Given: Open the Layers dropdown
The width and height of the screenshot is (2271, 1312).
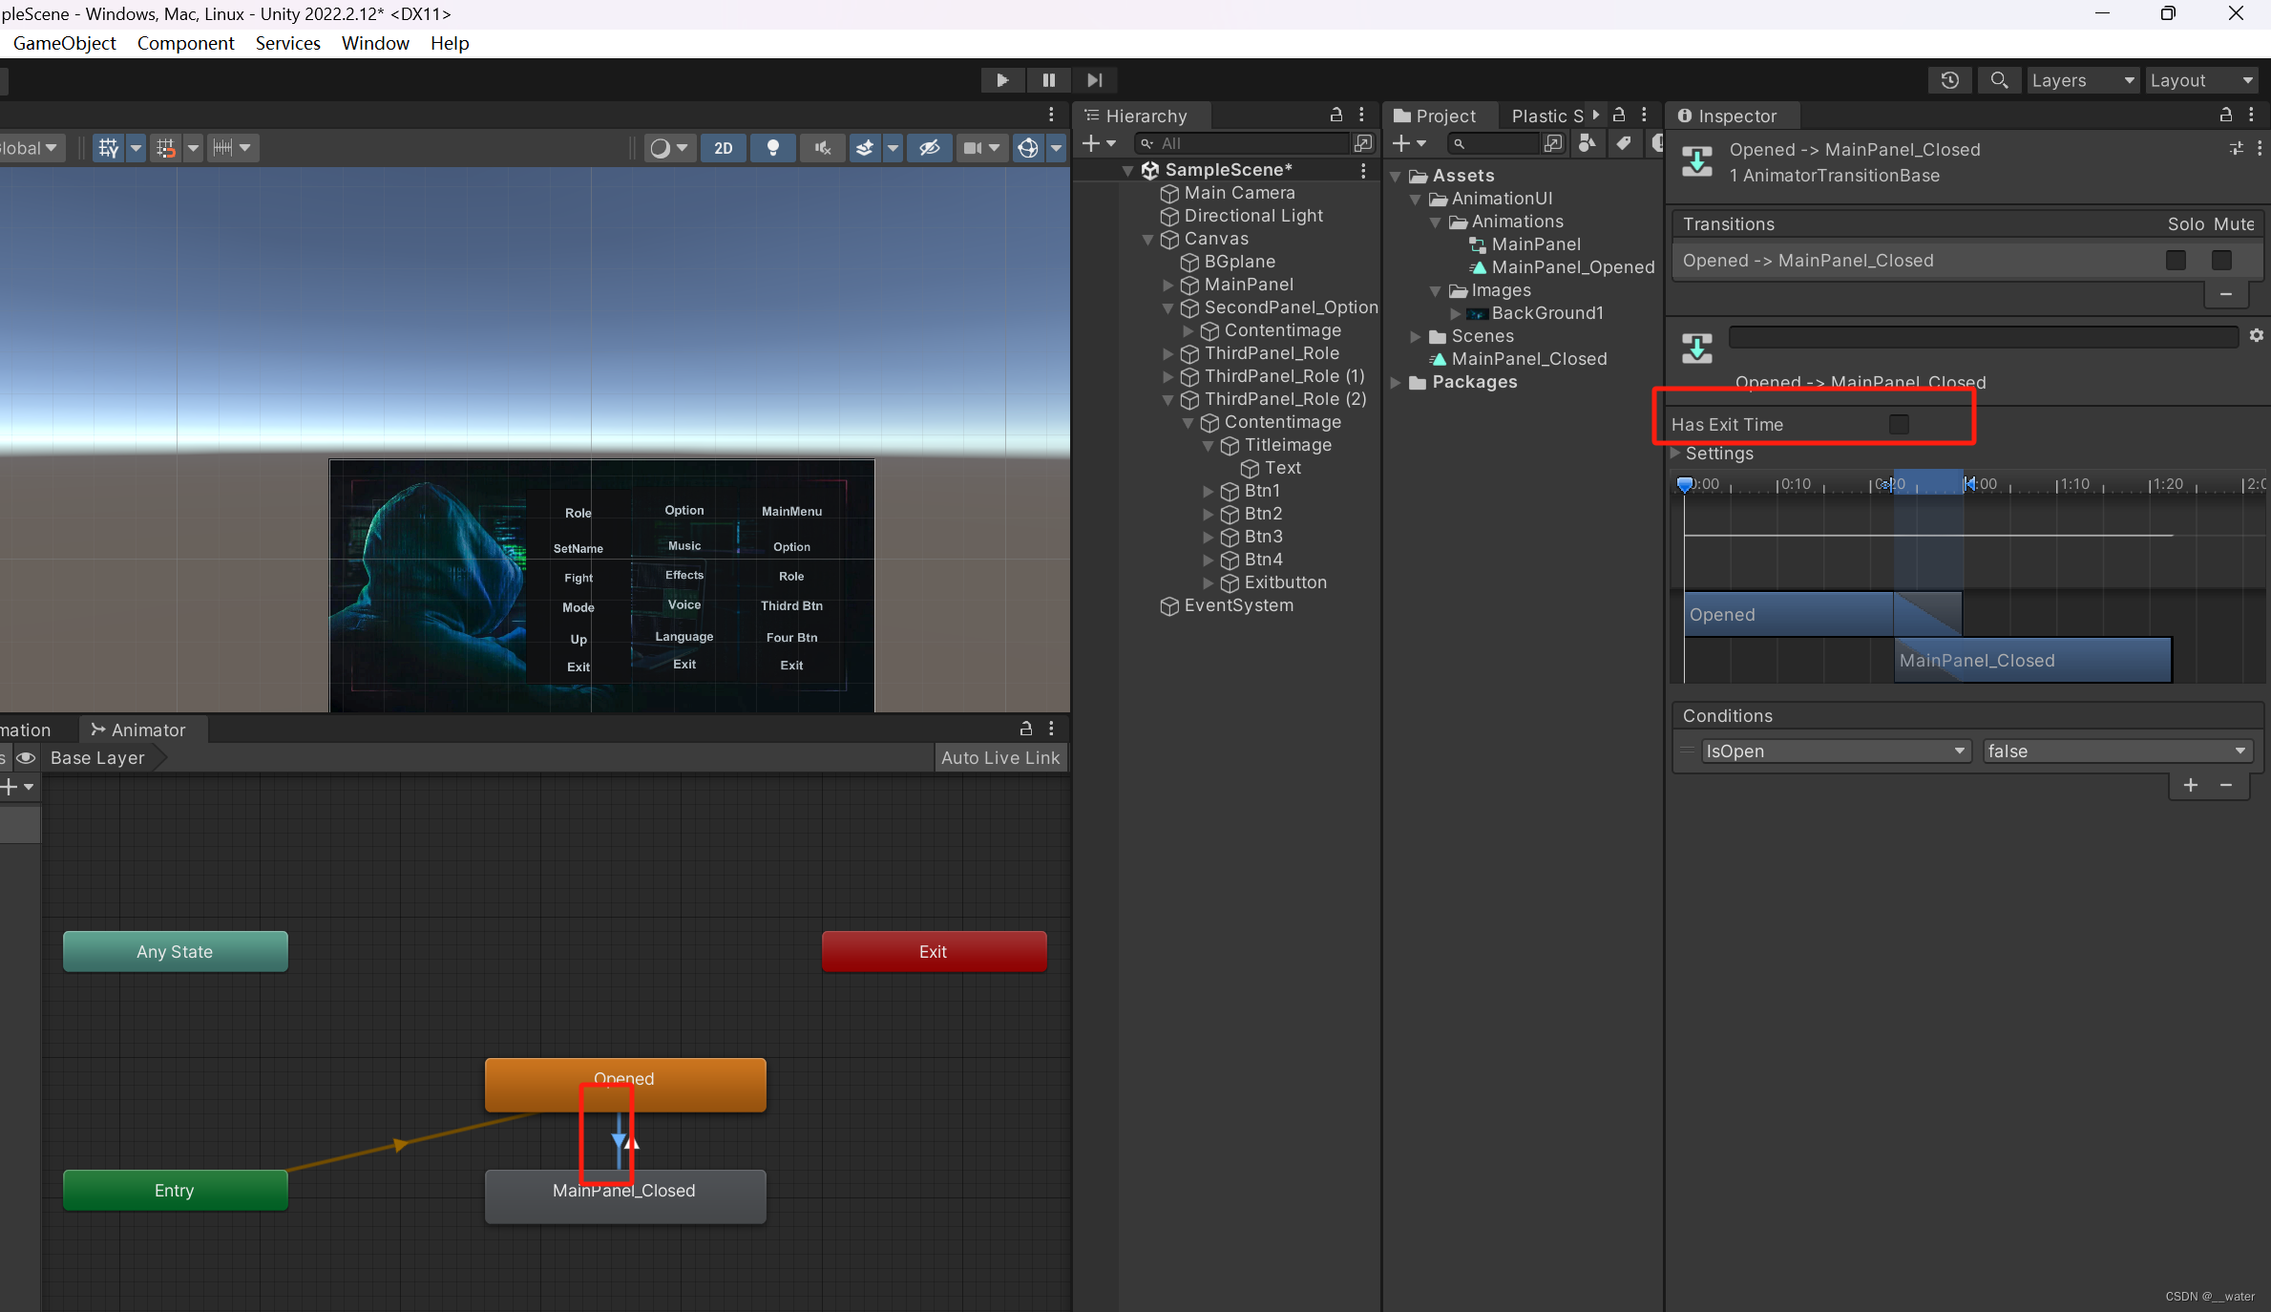Looking at the screenshot, I should point(2082,80).
